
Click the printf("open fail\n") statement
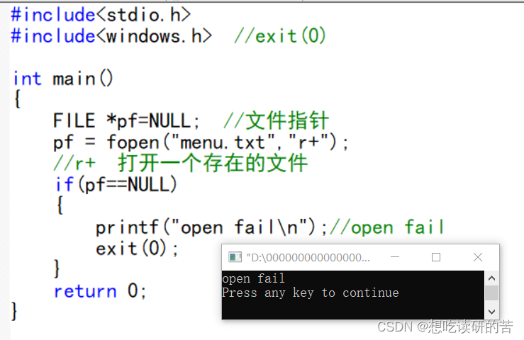(x=211, y=227)
